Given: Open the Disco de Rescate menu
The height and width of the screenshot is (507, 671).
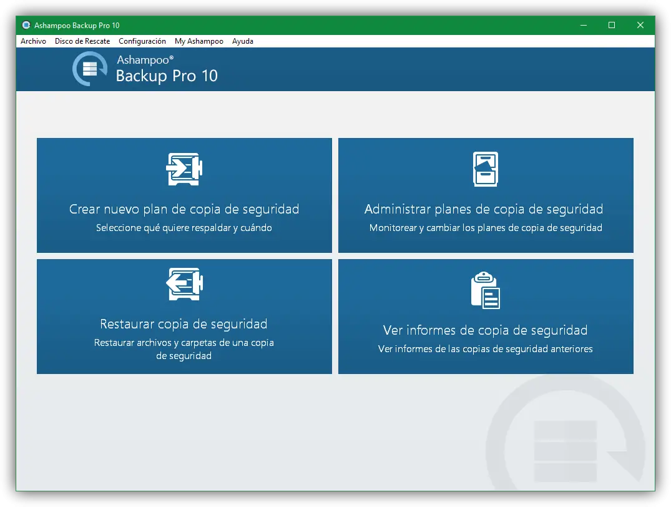Looking at the screenshot, I should pos(82,41).
